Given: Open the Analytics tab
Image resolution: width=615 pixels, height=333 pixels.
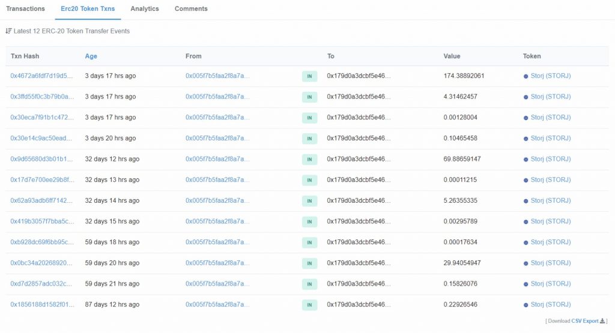Looking at the screenshot, I should coord(145,9).
